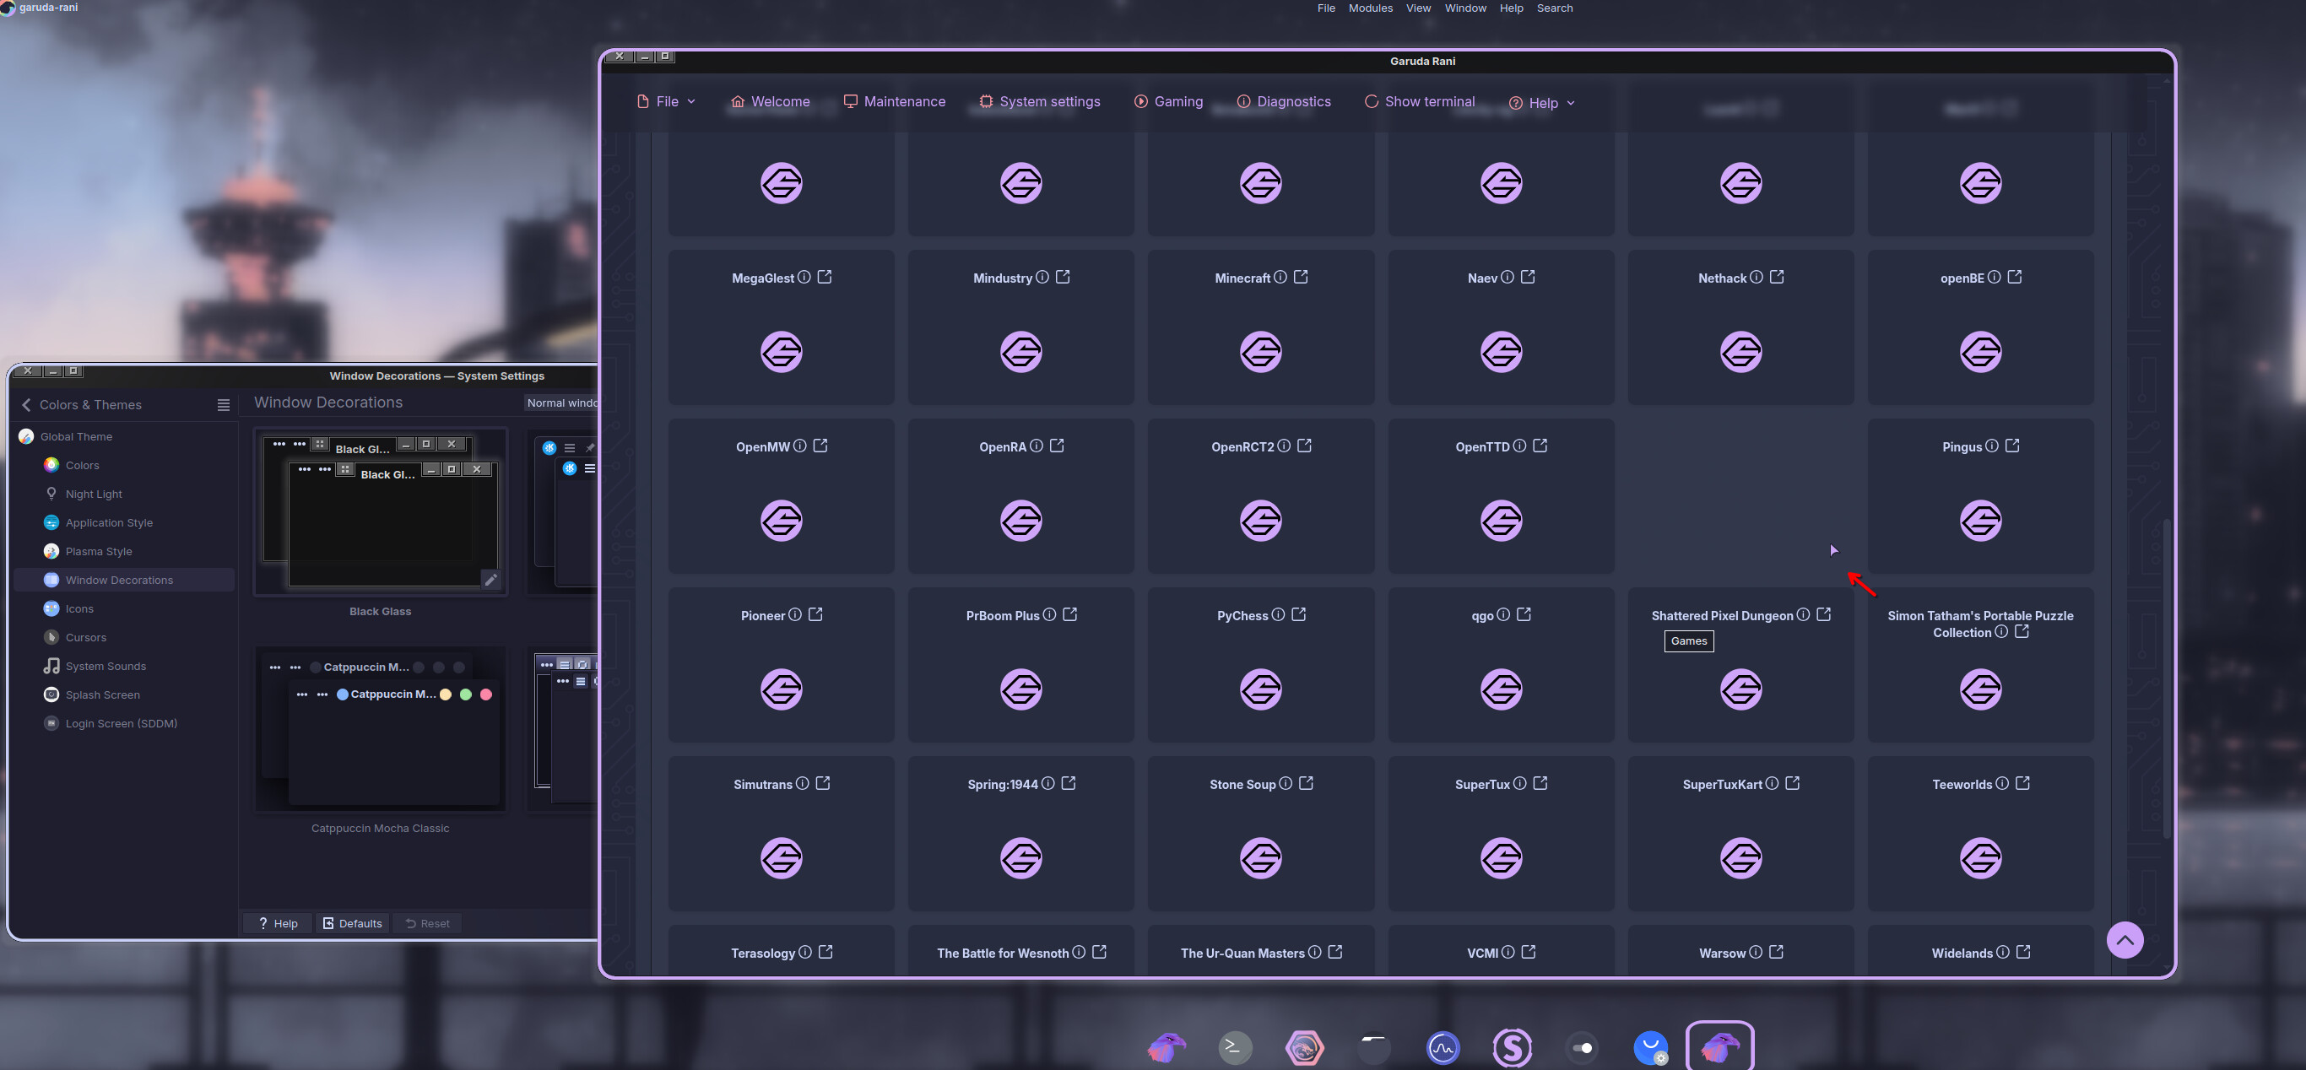Open the external link icon beside Nethack

pyautogui.click(x=1777, y=278)
